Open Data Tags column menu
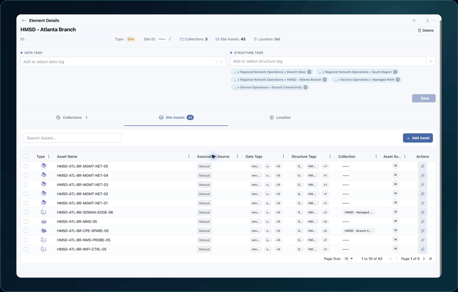Viewport: 458px width, 292px height. [283, 157]
